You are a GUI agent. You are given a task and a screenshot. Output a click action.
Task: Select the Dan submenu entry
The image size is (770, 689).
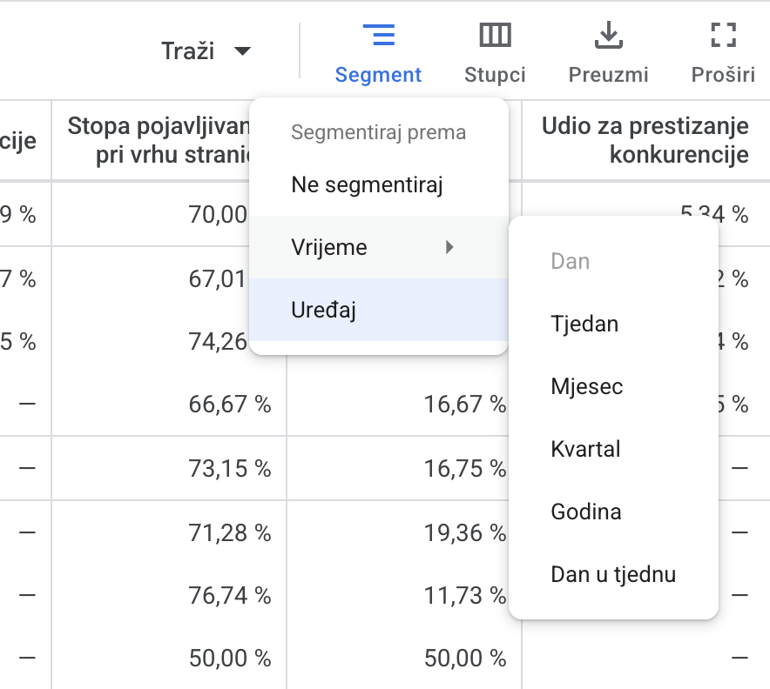click(x=571, y=262)
